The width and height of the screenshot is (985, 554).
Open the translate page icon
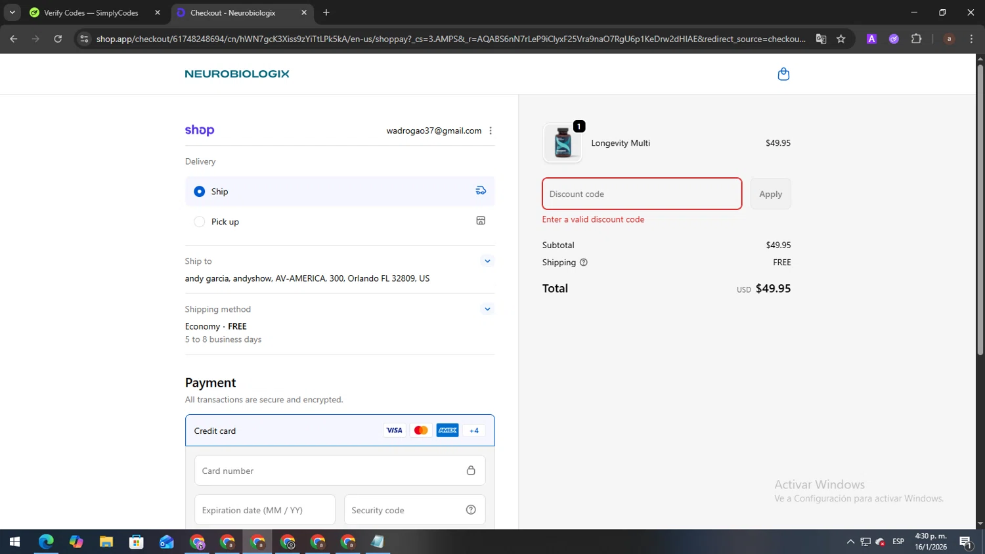click(x=821, y=39)
